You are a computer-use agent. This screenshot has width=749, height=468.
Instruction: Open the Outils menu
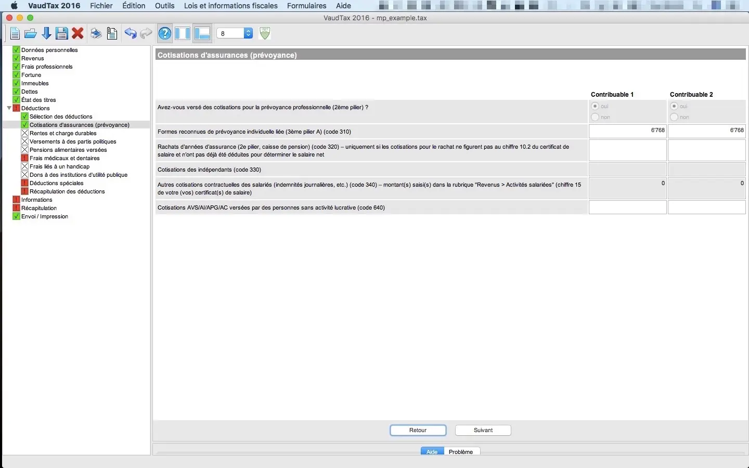point(165,6)
